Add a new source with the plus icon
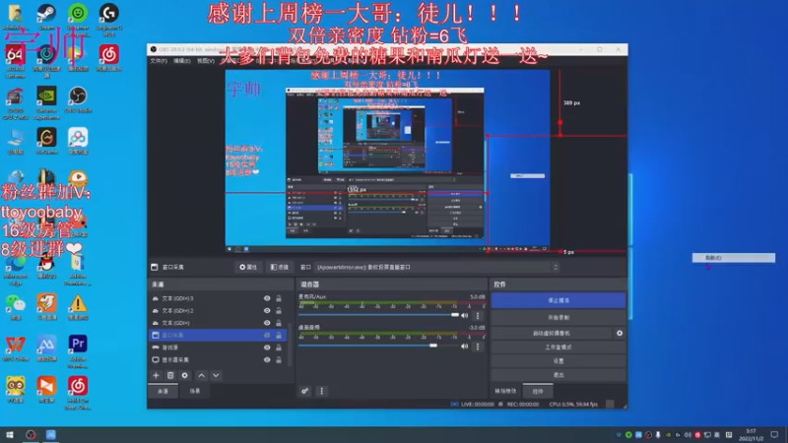788x443 pixels. 156,375
